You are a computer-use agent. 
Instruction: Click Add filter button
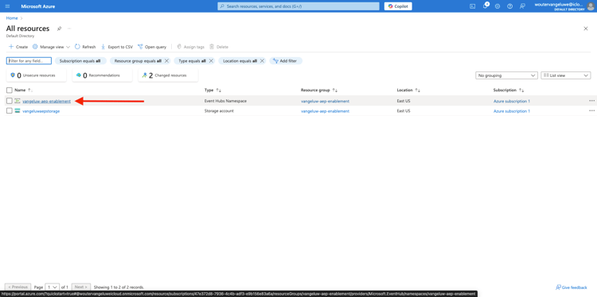coord(286,61)
